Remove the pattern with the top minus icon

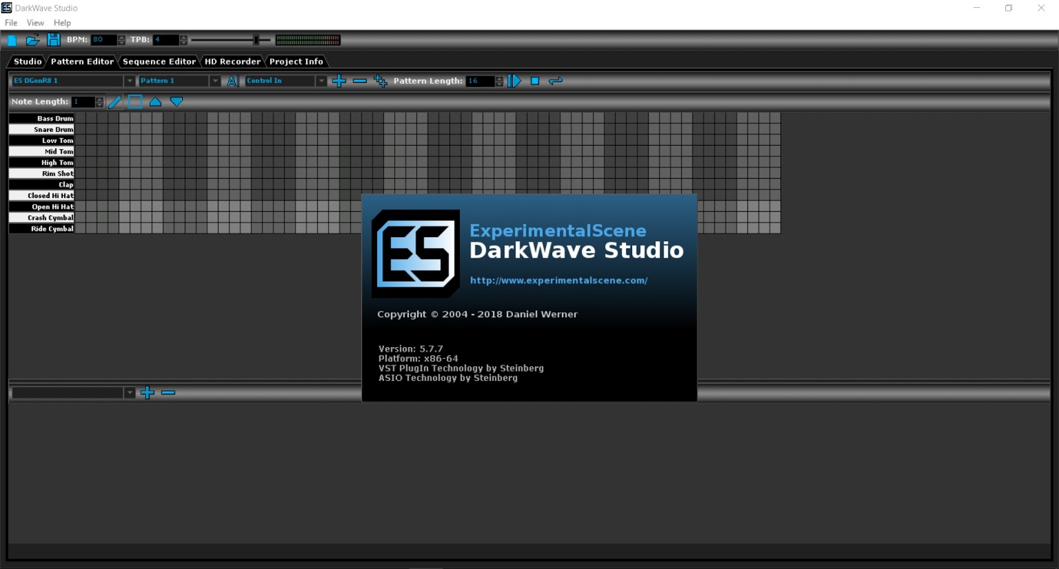pyautogui.click(x=359, y=81)
